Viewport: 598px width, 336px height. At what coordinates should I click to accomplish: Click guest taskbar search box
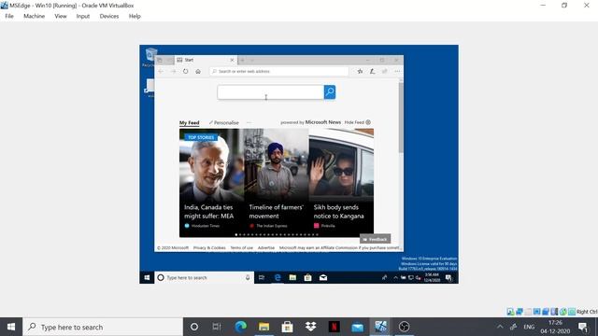click(x=204, y=278)
